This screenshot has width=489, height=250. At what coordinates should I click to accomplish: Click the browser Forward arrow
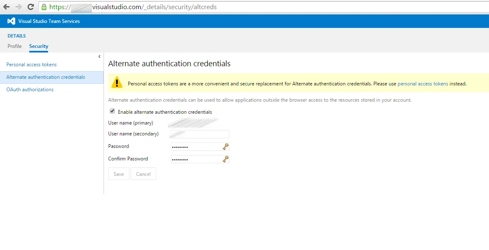pyautogui.click(x=18, y=7)
